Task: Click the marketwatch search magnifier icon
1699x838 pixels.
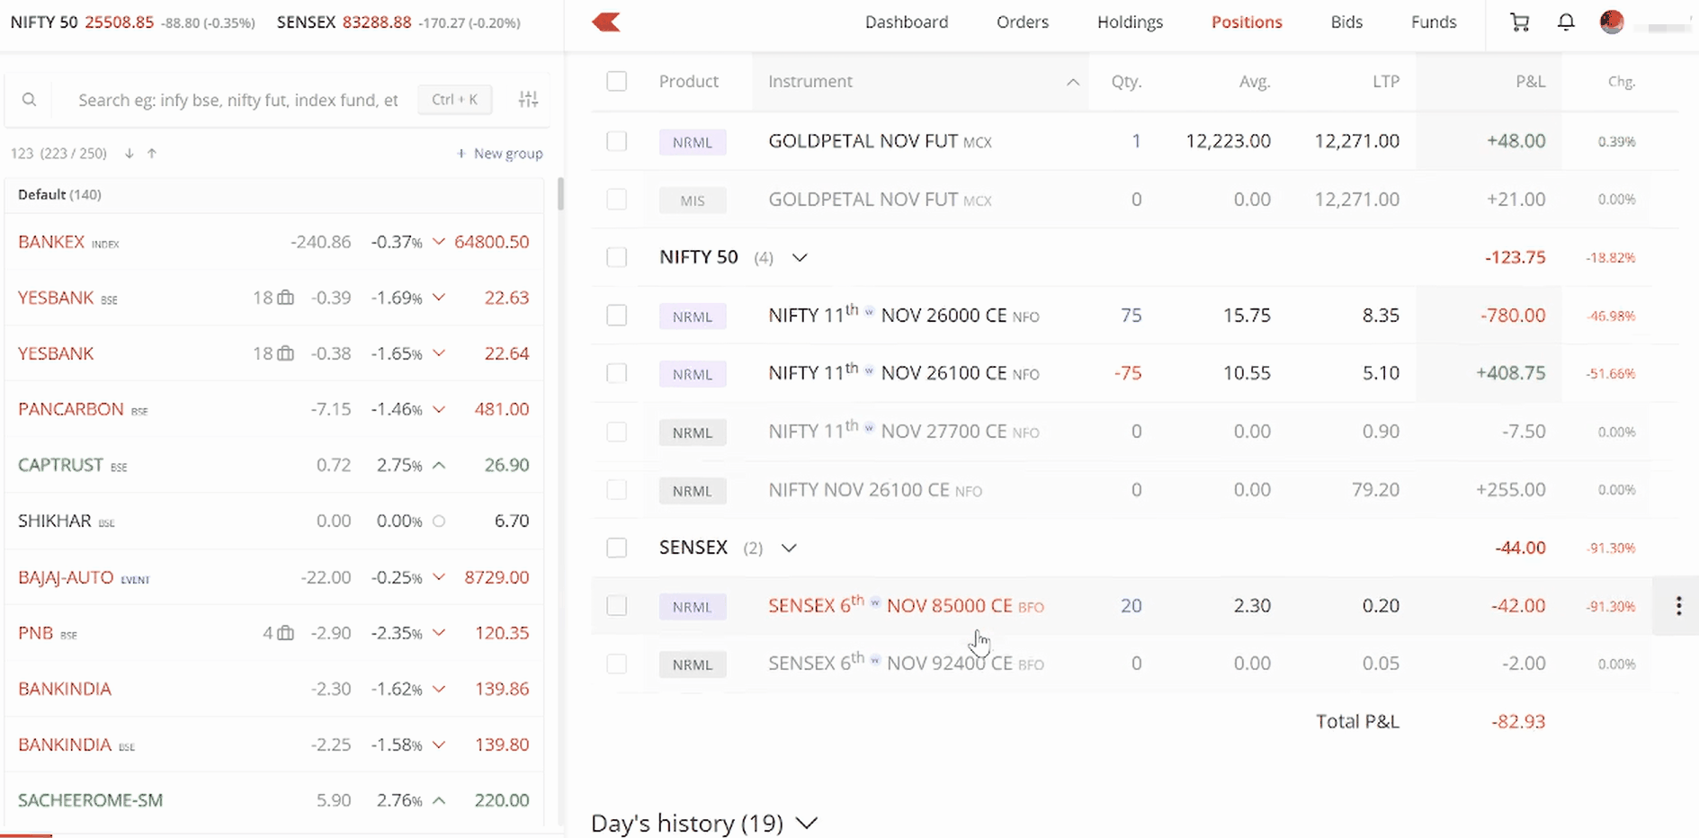Action: click(x=30, y=100)
